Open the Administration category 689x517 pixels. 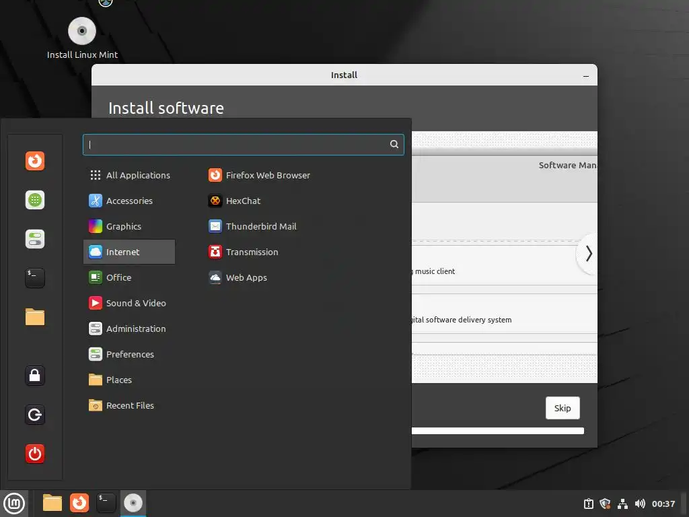pos(129,329)
